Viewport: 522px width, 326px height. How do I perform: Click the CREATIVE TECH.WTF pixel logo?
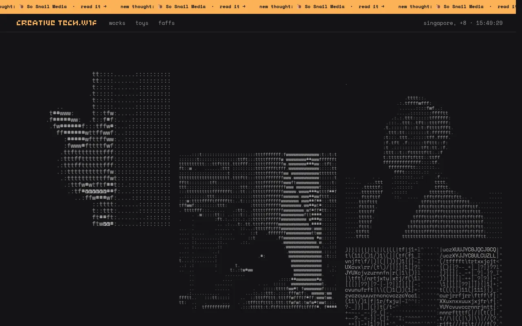[57, 23]
